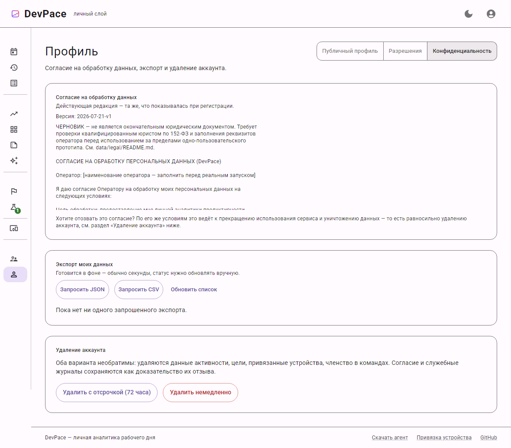Open the GitHub footer link
511x448 pixels.
coord(488,438)
